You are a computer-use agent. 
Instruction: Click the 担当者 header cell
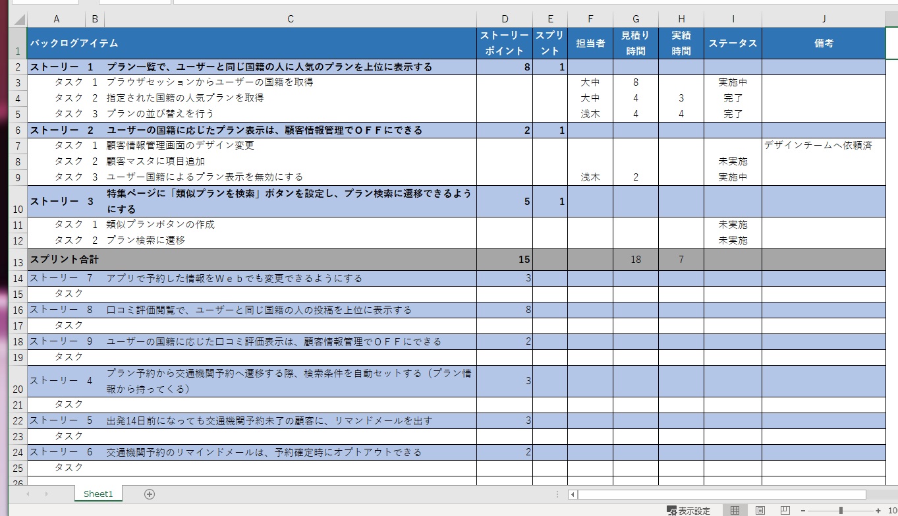coord(590,43)
